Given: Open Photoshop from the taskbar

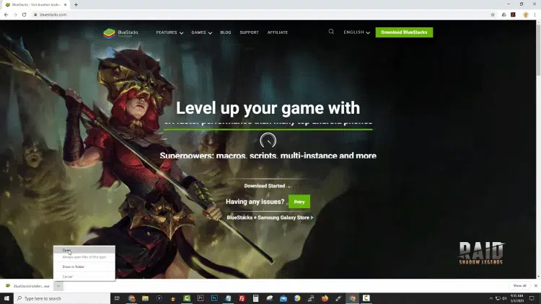Looking at the screenshot, I should (x=214, y=298).
